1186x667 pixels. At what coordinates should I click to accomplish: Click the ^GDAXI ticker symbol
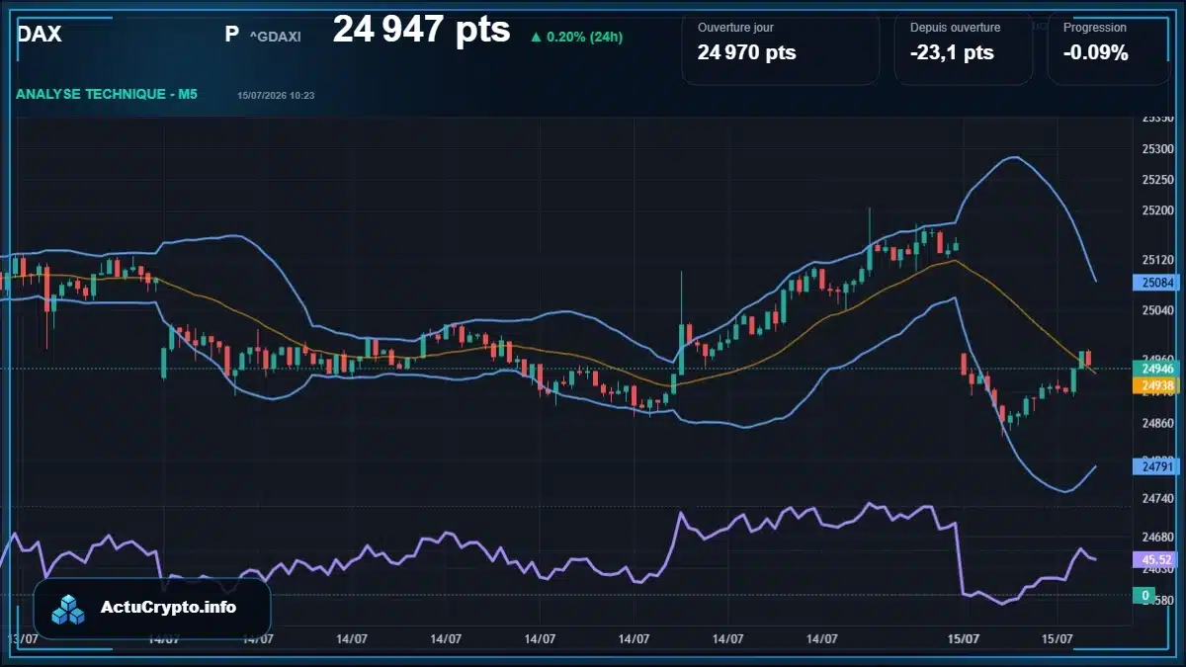point(275,37)
